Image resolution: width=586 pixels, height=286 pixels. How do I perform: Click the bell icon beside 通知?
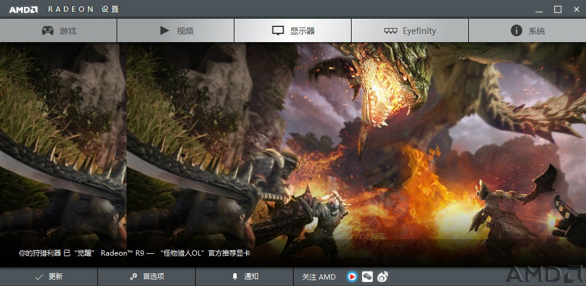pyautogui.click(x=235, y=277)
